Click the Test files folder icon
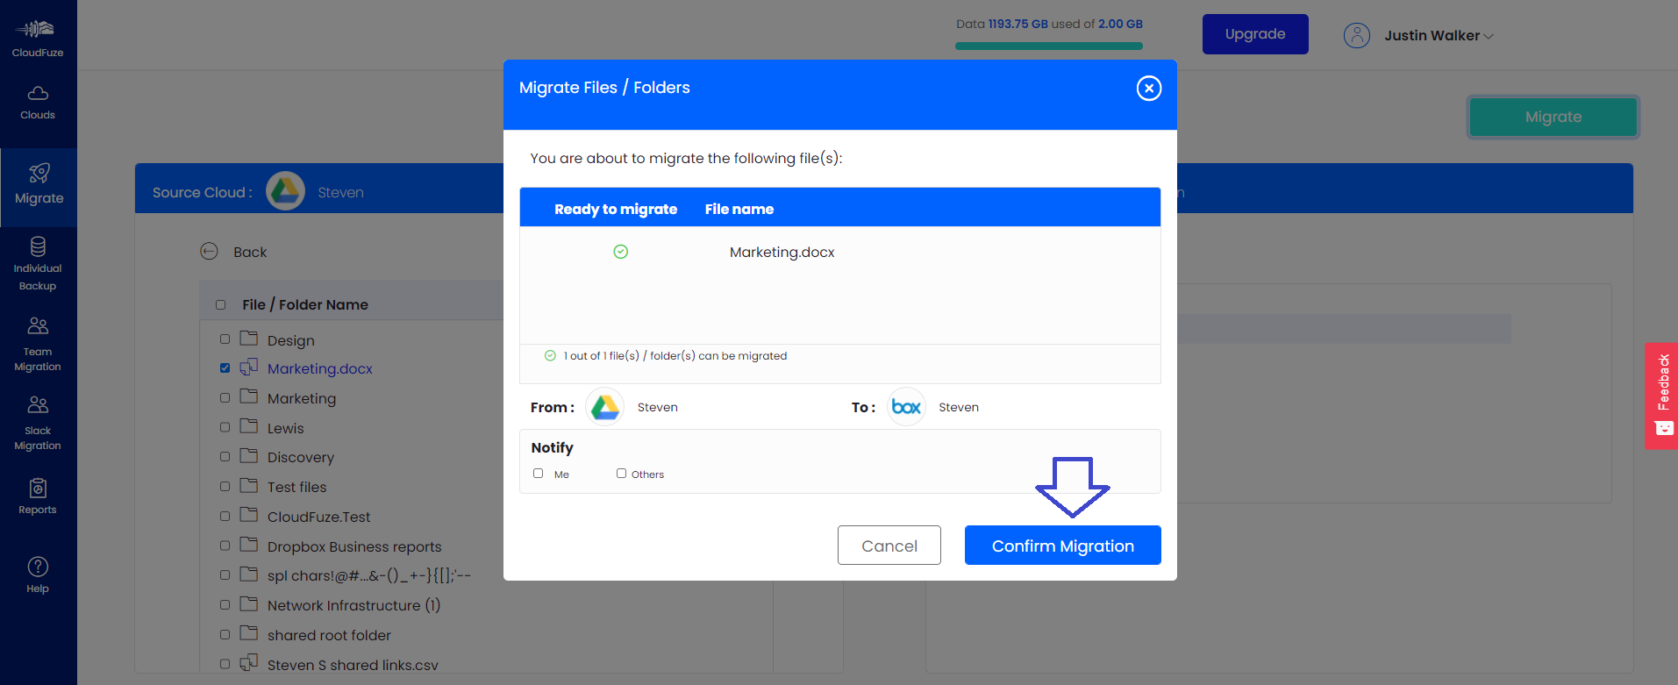Viewport: 1678px width, 685px height. coord(249,485)
